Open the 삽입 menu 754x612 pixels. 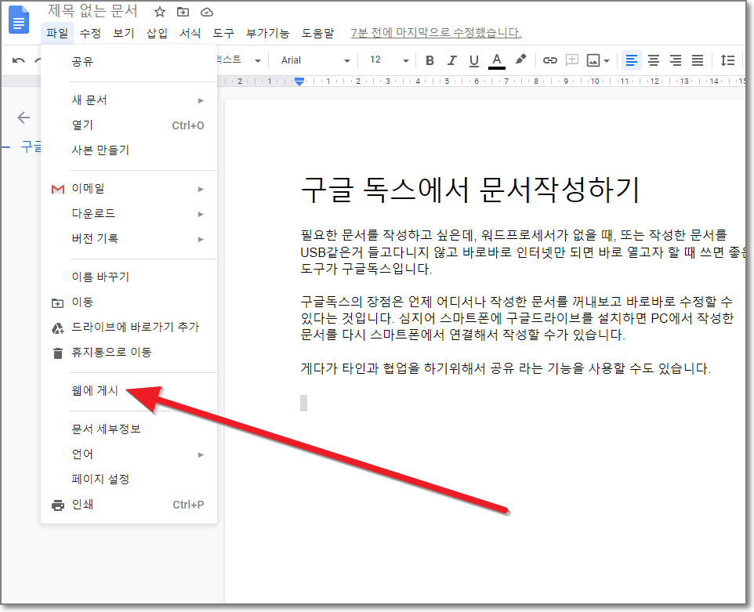point(157,33)
